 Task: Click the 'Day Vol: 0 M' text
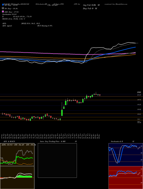[x=90, y=8]
